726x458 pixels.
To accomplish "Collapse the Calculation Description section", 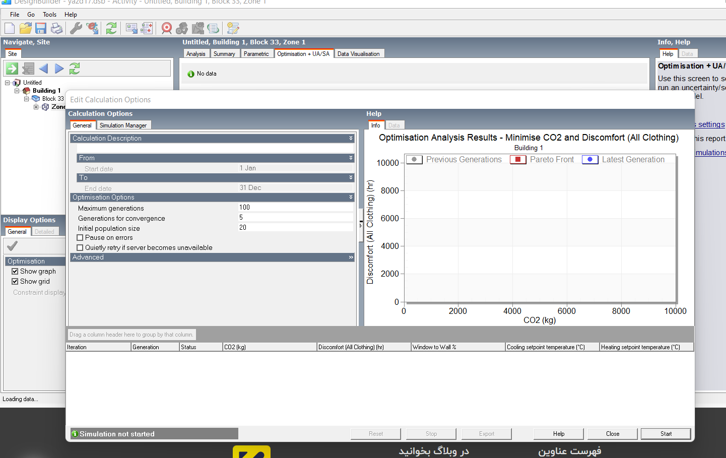I will (351, 138).
